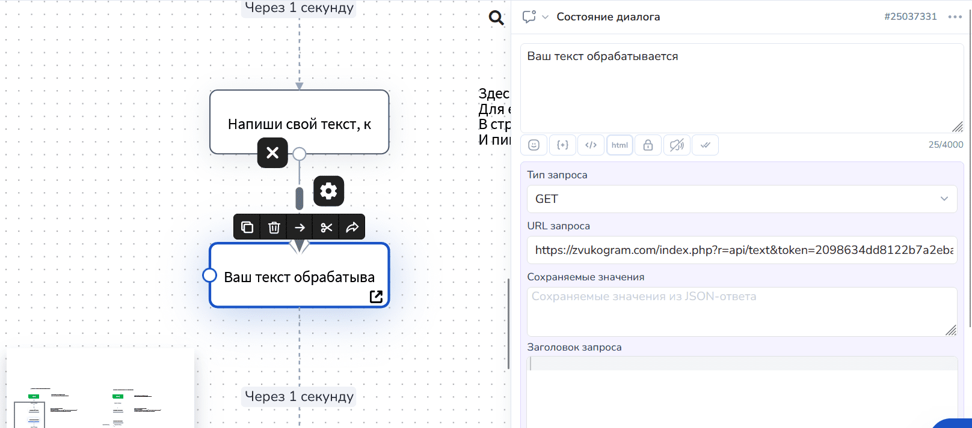Click the minimap thumbnail of the flow

point(100,390)
